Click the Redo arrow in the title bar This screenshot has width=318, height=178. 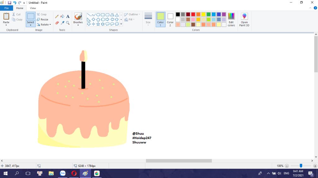[20, 2]
